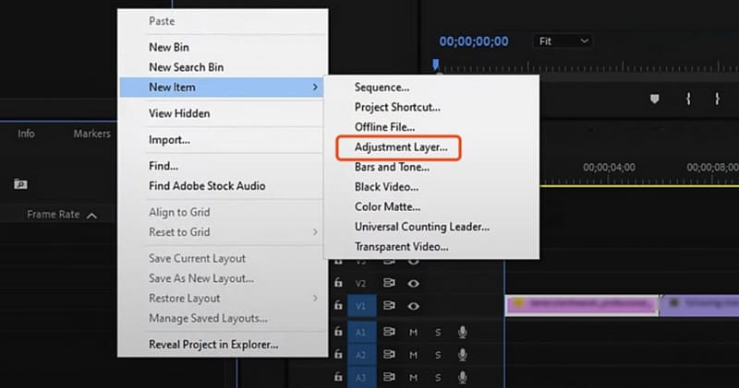
Task: Toggle sync lock for track A1
Action: click(x=389, y=332)
